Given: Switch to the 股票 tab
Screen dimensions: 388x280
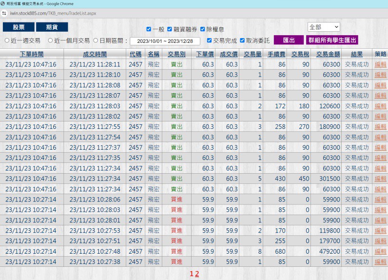Looking at the screenshot, I should click(19, 27).
